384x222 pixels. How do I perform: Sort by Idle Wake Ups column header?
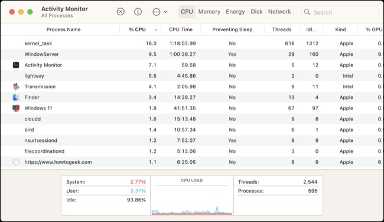click(311, 29)
